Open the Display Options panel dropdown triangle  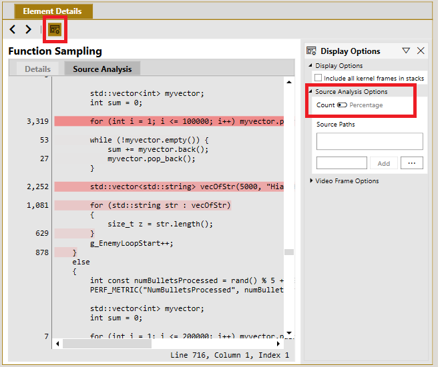406,51
